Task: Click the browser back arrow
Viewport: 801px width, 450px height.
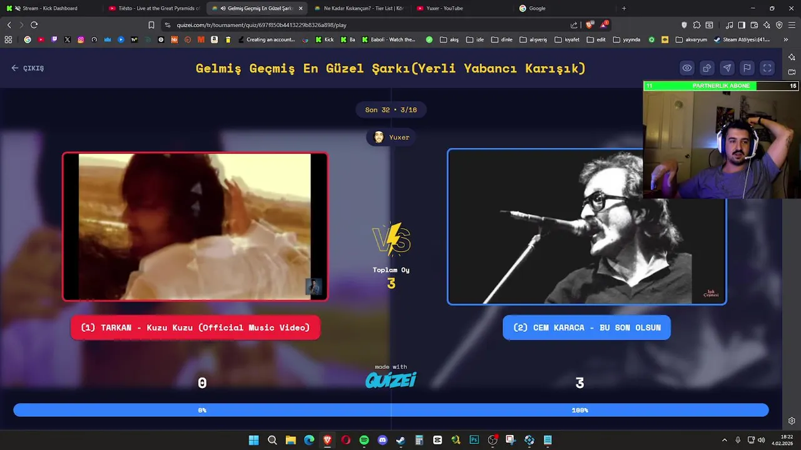Action: [x=9, y=25]
